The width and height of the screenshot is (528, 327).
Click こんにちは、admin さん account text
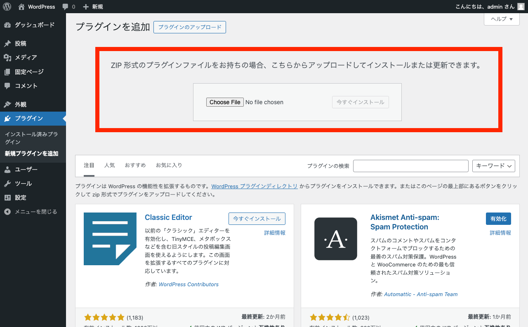point(485,7)
